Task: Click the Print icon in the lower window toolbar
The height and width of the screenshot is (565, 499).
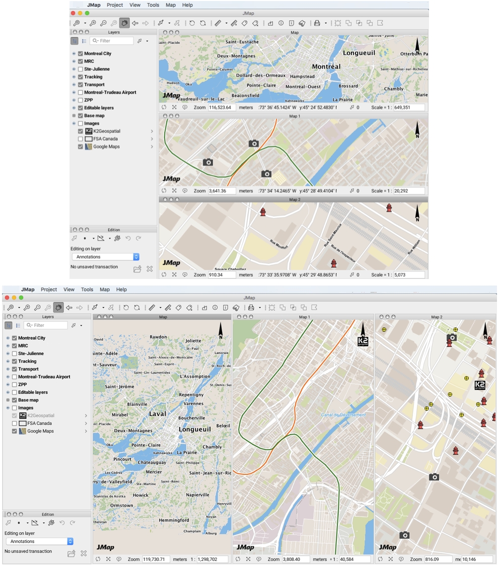Action: click(x=251, y=307)
